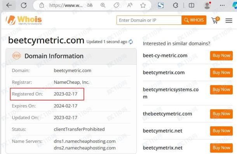The image size is (237, 154).
Task: Open Copilot sidebar icon
Action: click(235, 5)
